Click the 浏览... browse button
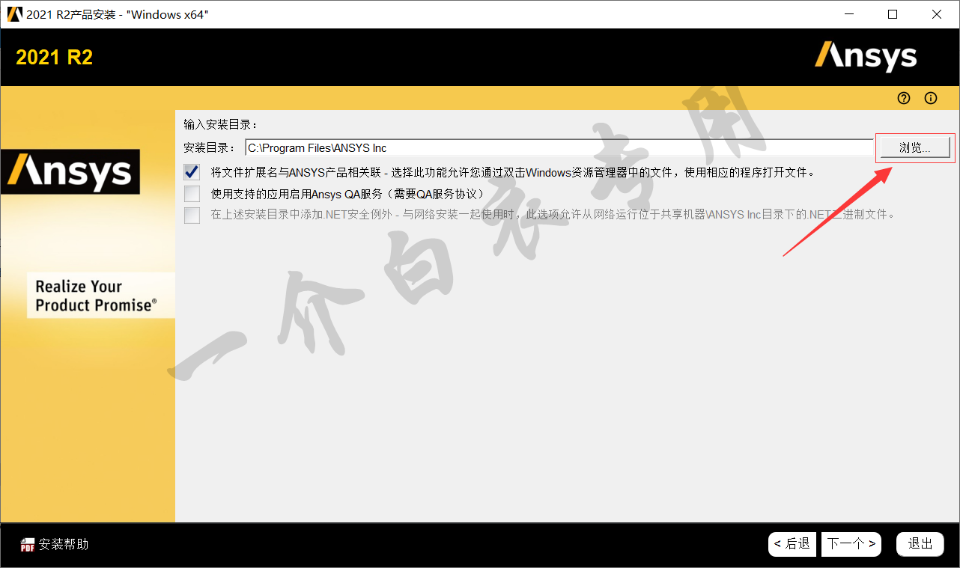The height and width of the screenshot is (568, 960). tap(915, 147)
